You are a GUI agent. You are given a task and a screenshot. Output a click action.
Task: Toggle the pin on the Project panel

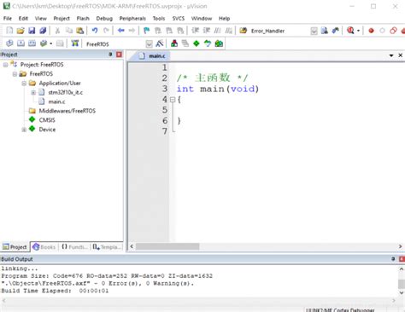coord(110,55)
